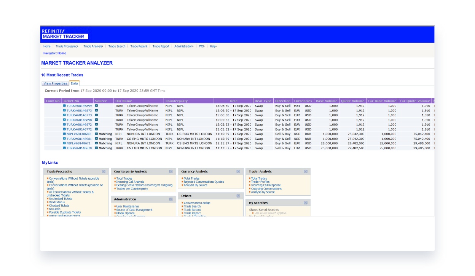Expand the PTS menu
Screen dimensions: 475x276
pyautogui.click(x=202, y=46)
